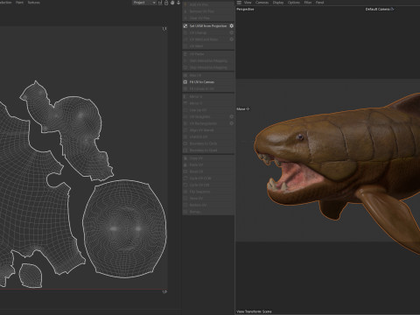Click Fit Canvas to UV command
The width and height of the screenshot is (420, 315).
coord(208,88)
